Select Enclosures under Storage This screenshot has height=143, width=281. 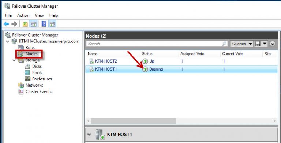click(x=42, y=79)
